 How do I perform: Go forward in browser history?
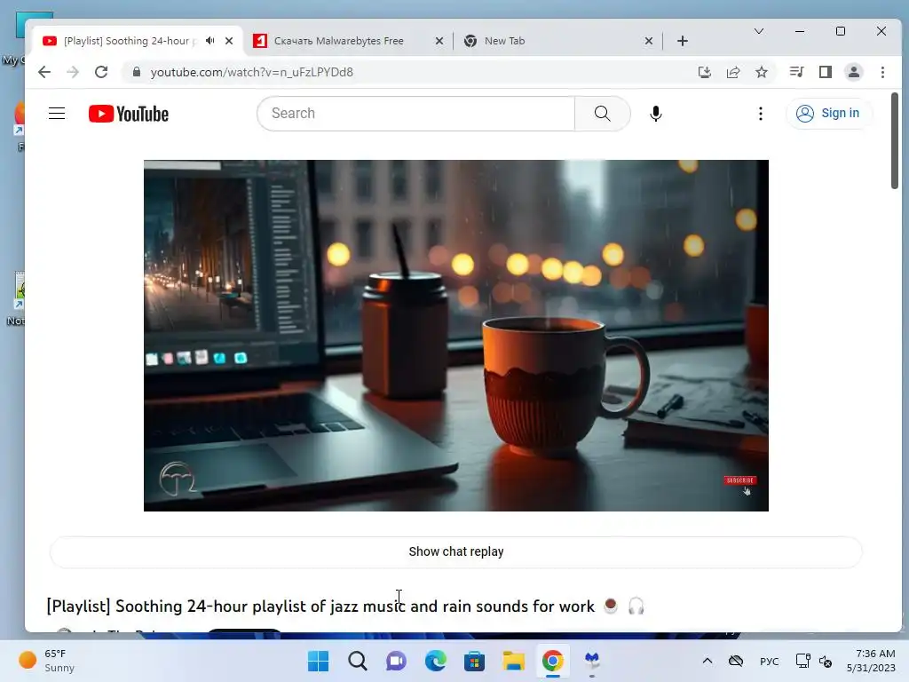pyautogui.click(x=73, y=72)
